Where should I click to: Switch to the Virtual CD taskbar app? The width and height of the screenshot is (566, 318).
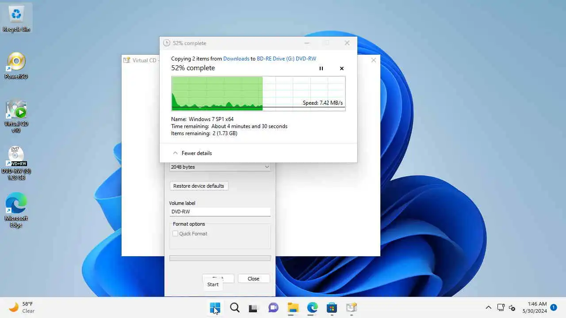(351, 308)
